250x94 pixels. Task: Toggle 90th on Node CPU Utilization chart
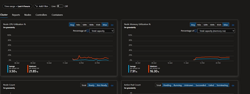point(91,25)
